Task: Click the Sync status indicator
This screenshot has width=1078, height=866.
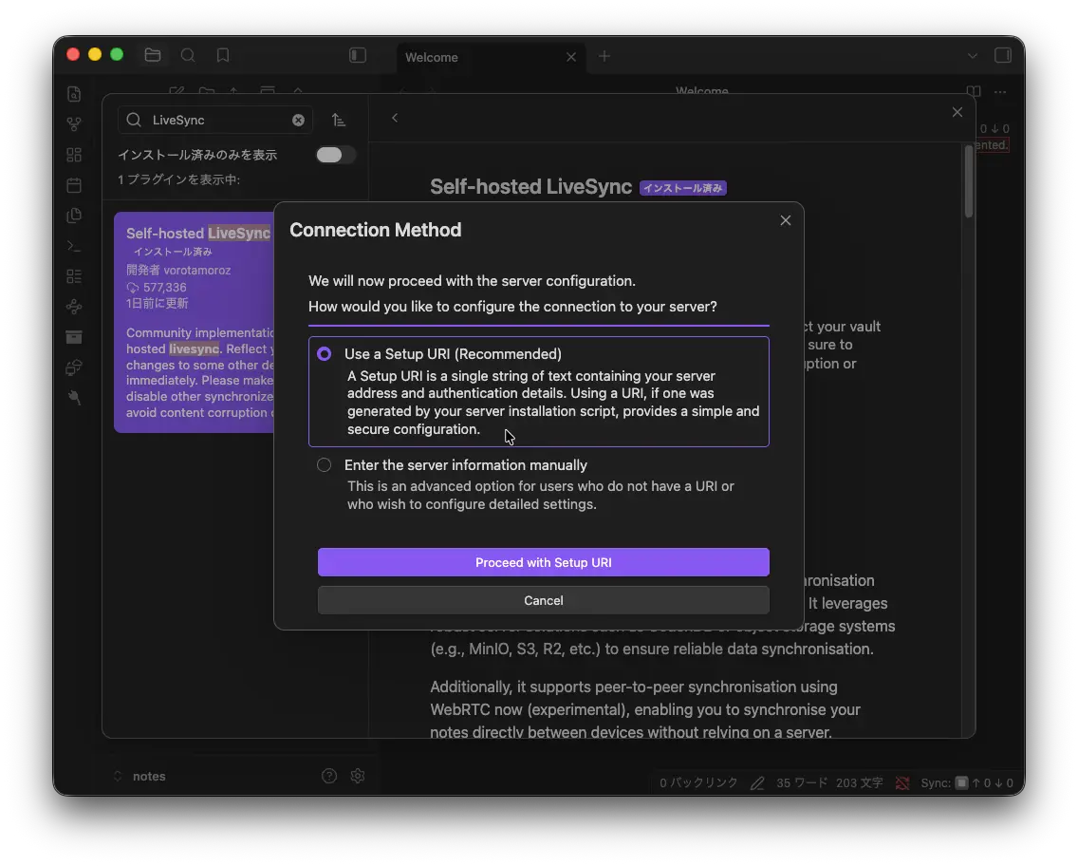Action: 967,783
